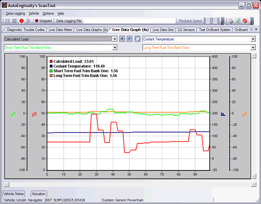Start recording with the red record button
This screenshot has width=261, height=204.
pyautogui.click(x=21, y=21)
